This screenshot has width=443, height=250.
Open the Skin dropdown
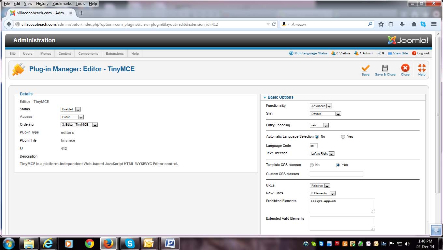point(325,114)
